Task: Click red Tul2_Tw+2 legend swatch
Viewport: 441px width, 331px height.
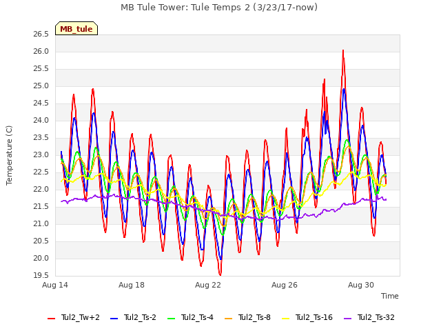Action: [52, 319]
